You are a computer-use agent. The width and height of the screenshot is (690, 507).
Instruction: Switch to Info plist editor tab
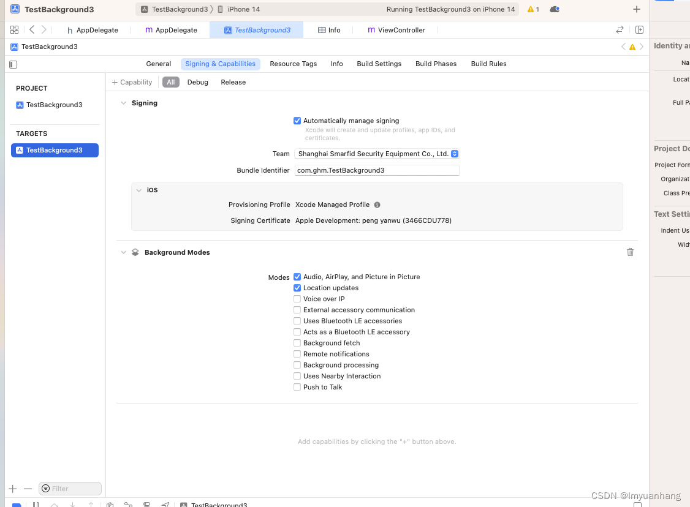329,30
